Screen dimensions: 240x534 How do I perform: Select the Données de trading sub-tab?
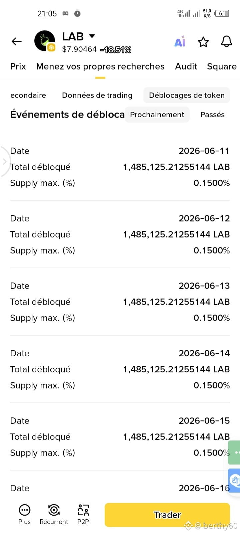pos(97,95)
